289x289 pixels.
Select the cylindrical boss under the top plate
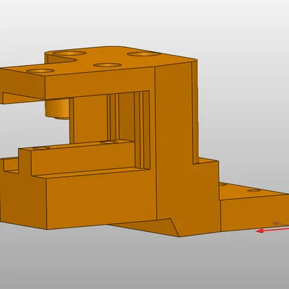pos(57,108)
